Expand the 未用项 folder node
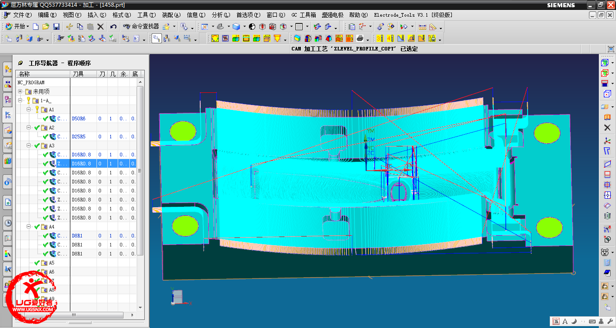Viewport: 616px width, 328px height. pyautogui.click(x=20, y=91)
